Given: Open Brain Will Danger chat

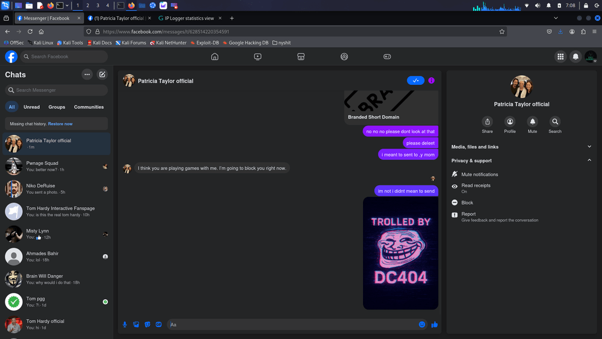Looking at the screenshot, I should point(57,279).
